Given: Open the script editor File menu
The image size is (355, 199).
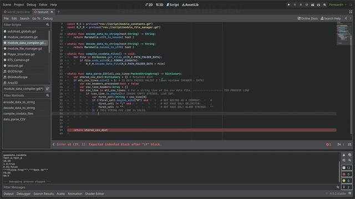Looking at the screenshot, I should pos(6,18).
